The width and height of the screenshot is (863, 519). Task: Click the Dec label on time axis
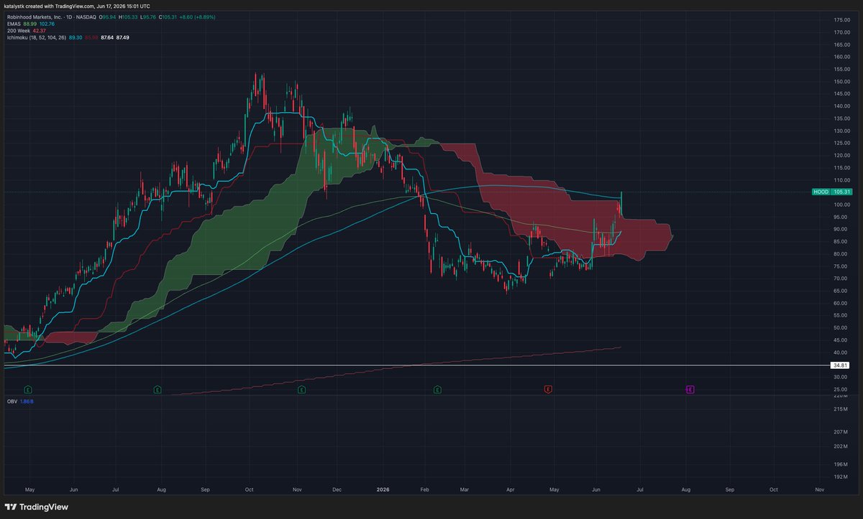[x=337, y=489]
